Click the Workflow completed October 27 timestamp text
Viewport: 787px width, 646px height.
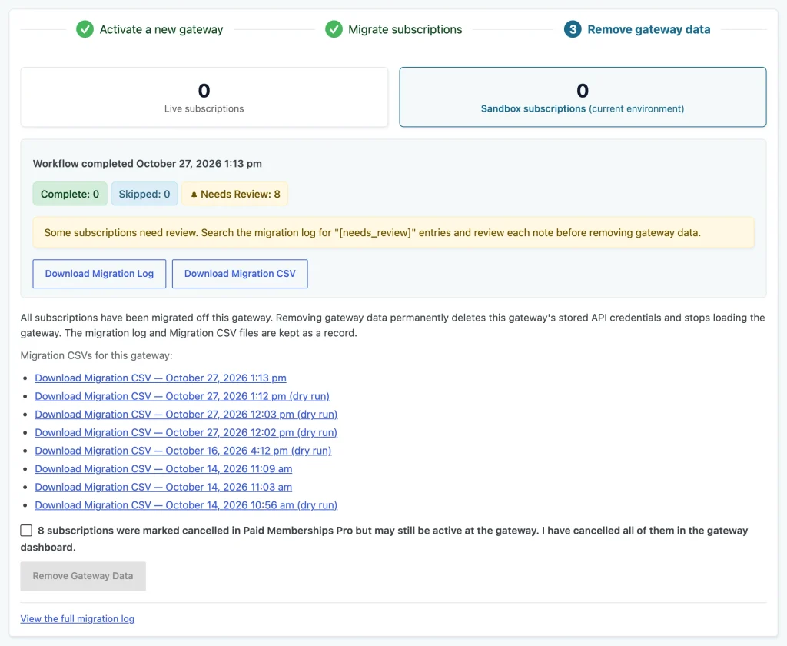coord(147,164)
